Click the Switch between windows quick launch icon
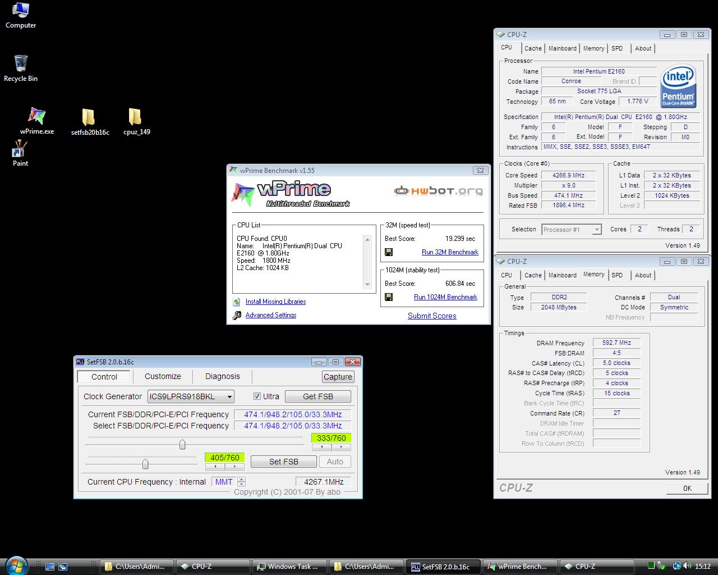The height and width of the screenshot is (575, 718). tap(63, 567)
